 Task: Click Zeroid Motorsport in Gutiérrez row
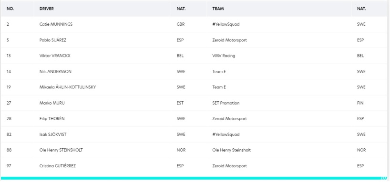(x=229, y=166)
